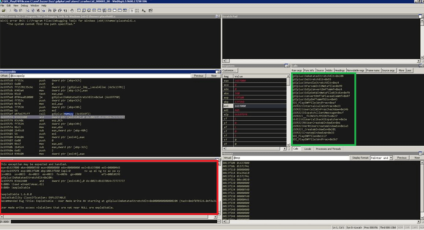Toggle Source in Calls panel
424x230 pixels.
[x=320, y=70]
